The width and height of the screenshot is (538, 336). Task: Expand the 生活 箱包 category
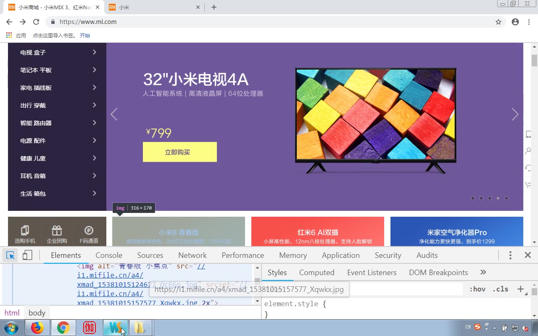click(x=57, y=194)
